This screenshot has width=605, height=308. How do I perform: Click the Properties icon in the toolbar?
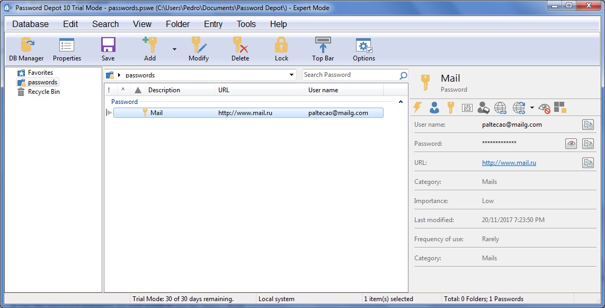[66, 48]
